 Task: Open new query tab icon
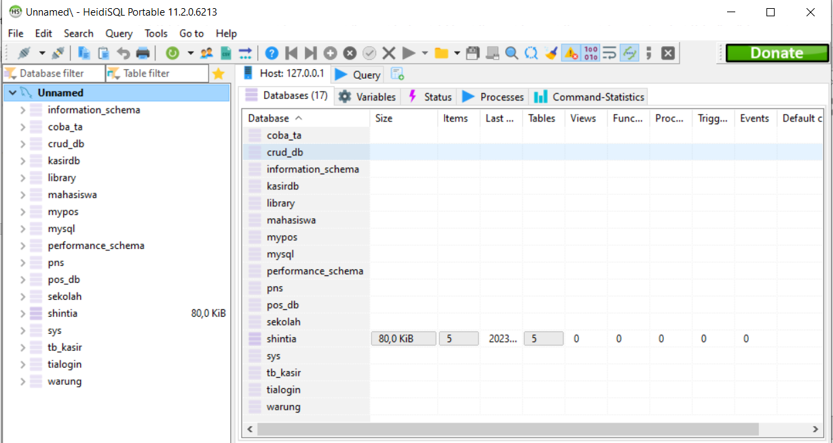pos(398,74)
